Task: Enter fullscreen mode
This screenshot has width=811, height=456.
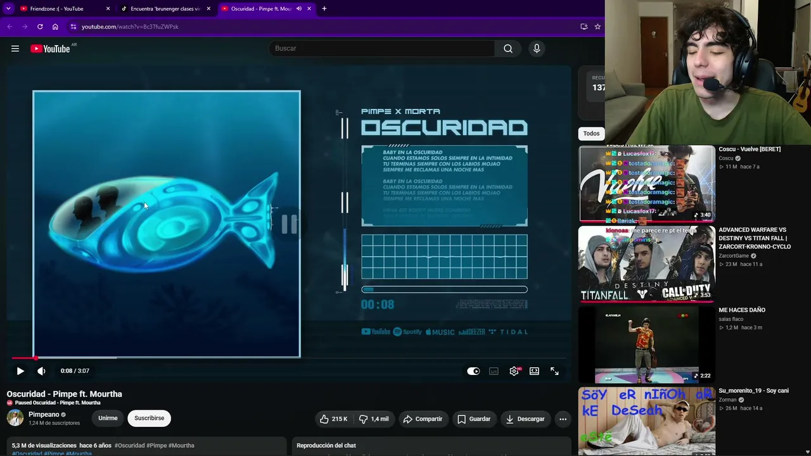Action: [554, 371]
